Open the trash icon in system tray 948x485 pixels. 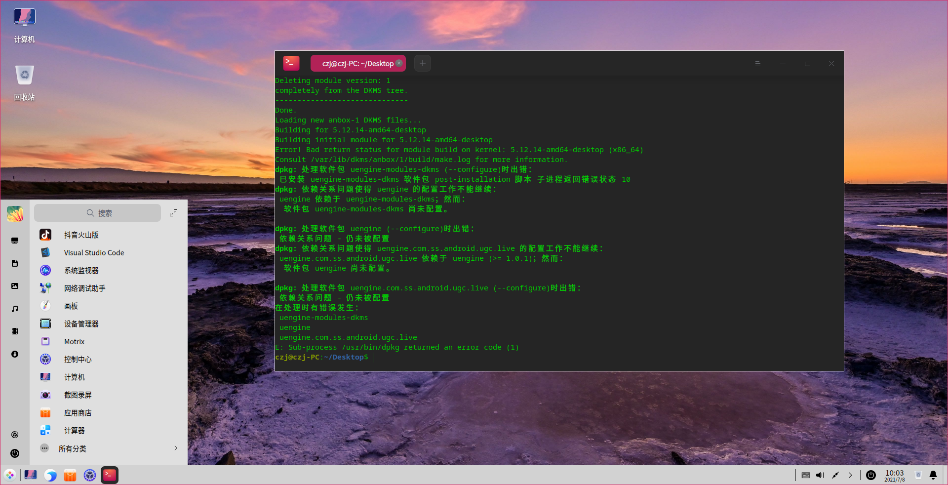pos(918,475)
